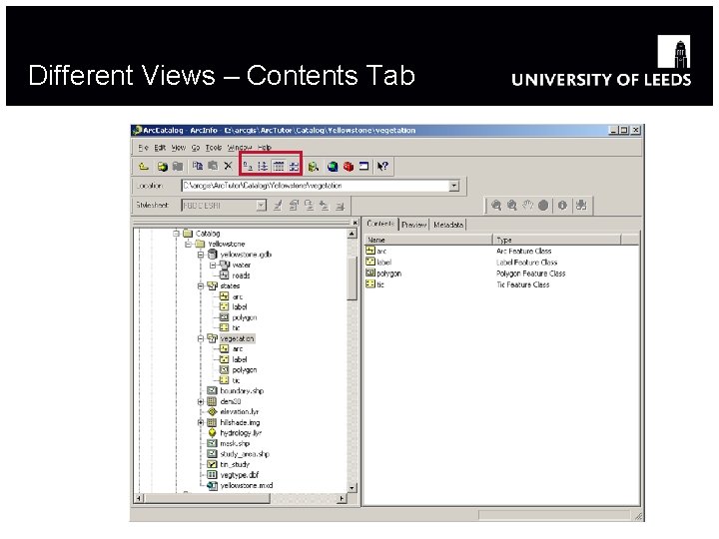Collapse the Yellowstone folder node
Viewport: 719px width, 539px height.
(x=188, y=245)
